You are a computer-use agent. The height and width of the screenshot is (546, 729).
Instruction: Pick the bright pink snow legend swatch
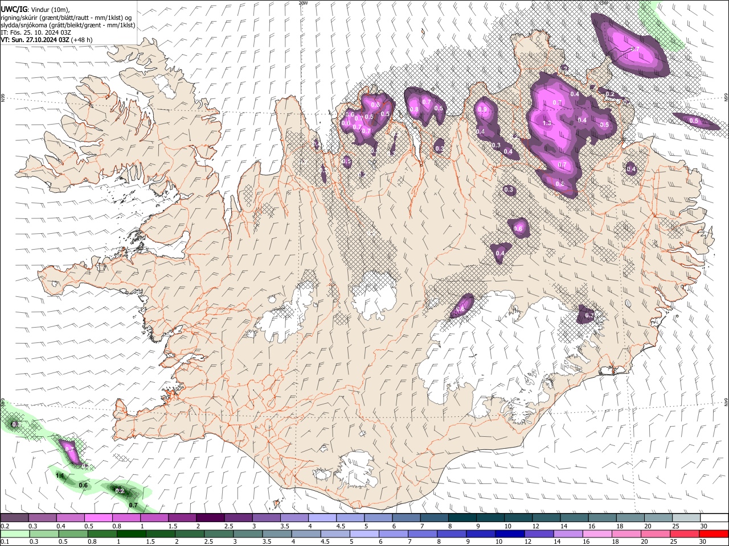coord(98,518)
